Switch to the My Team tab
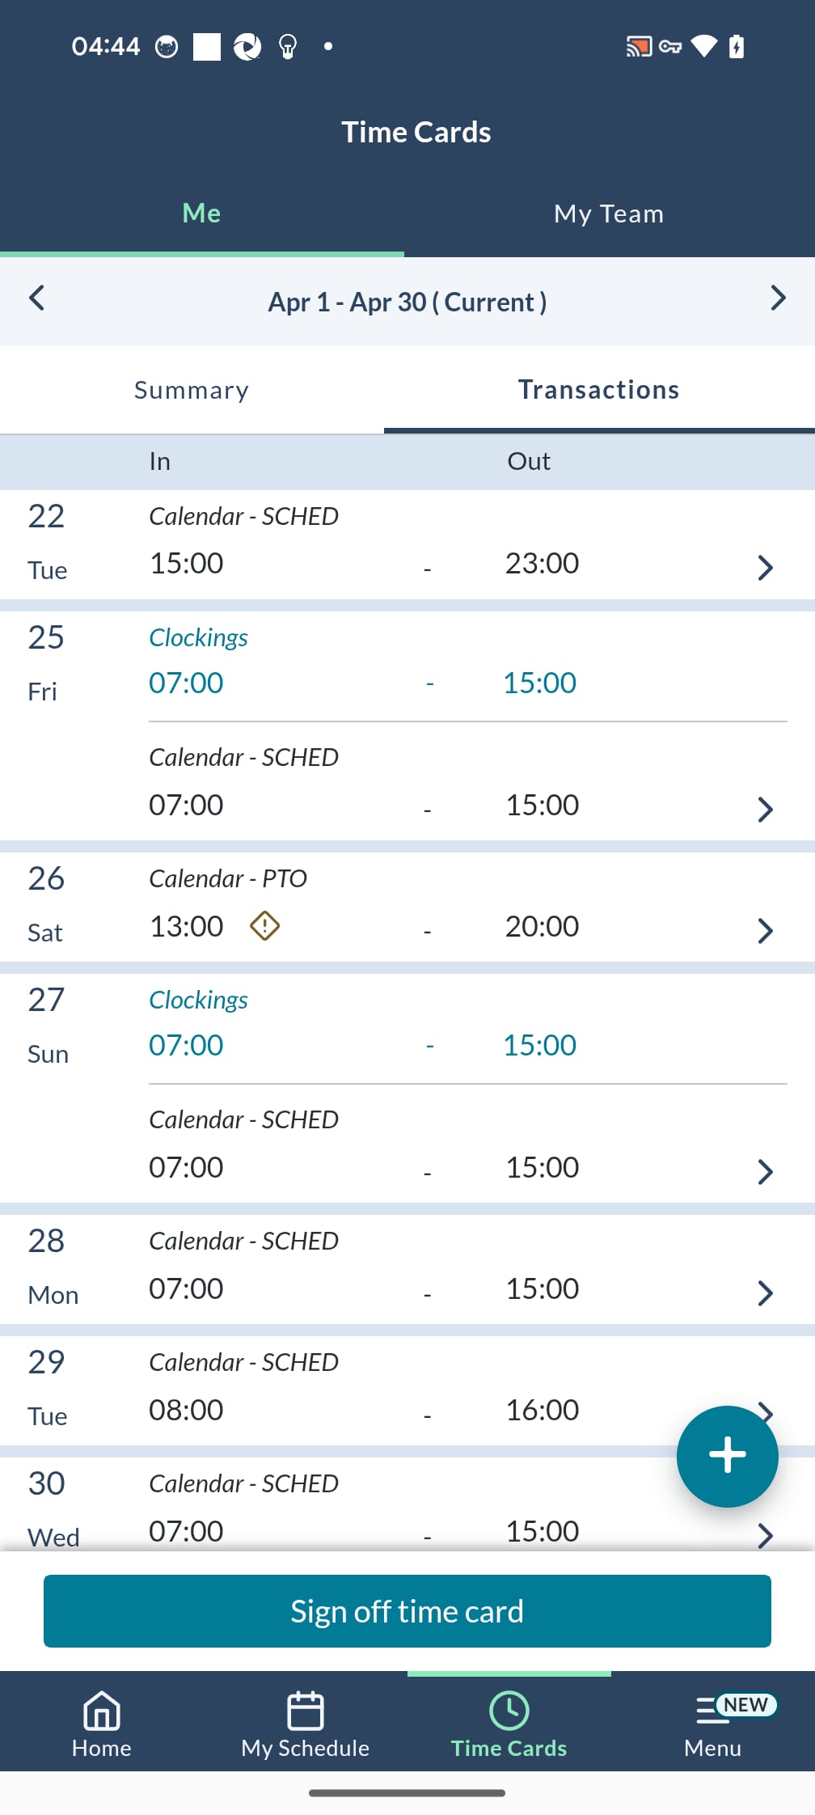815x1815 pixels. 609,214
